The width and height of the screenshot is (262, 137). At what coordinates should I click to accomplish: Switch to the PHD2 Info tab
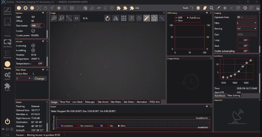[155, 102]
